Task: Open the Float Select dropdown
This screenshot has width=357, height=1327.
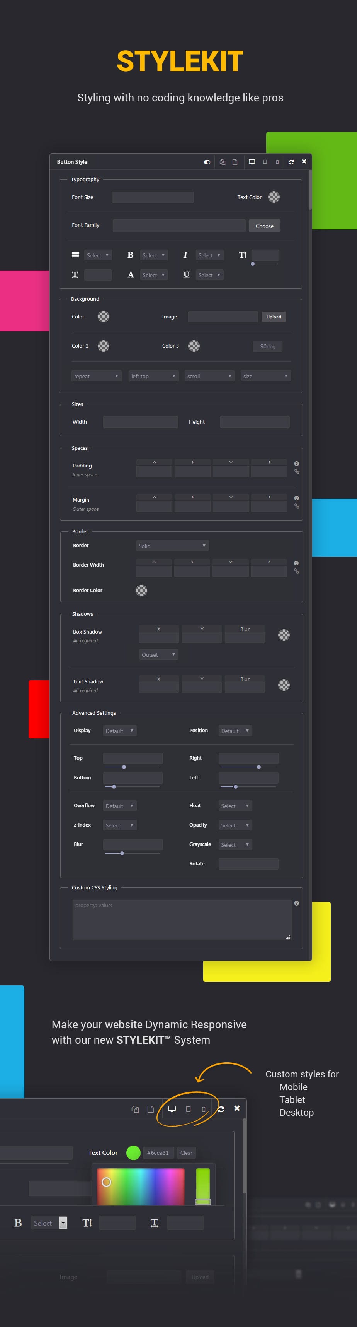Action: [235, 806]
